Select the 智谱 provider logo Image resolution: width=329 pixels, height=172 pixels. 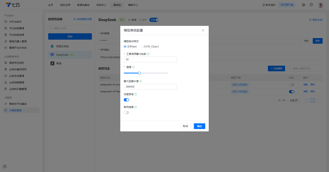52,63
